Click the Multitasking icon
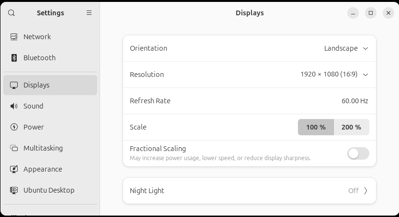Screen dimensions: 399x217 click(14, 148)
